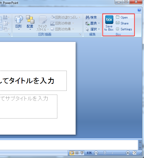
Task: Click 検索 find with binoculars icon
Action: click(x=91, y=17)
